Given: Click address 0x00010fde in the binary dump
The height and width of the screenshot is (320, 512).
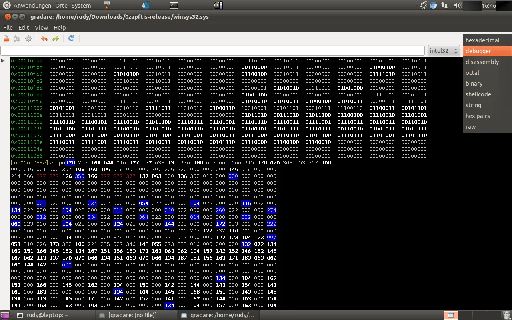Looking at the screenshot, I should point(27,88).
